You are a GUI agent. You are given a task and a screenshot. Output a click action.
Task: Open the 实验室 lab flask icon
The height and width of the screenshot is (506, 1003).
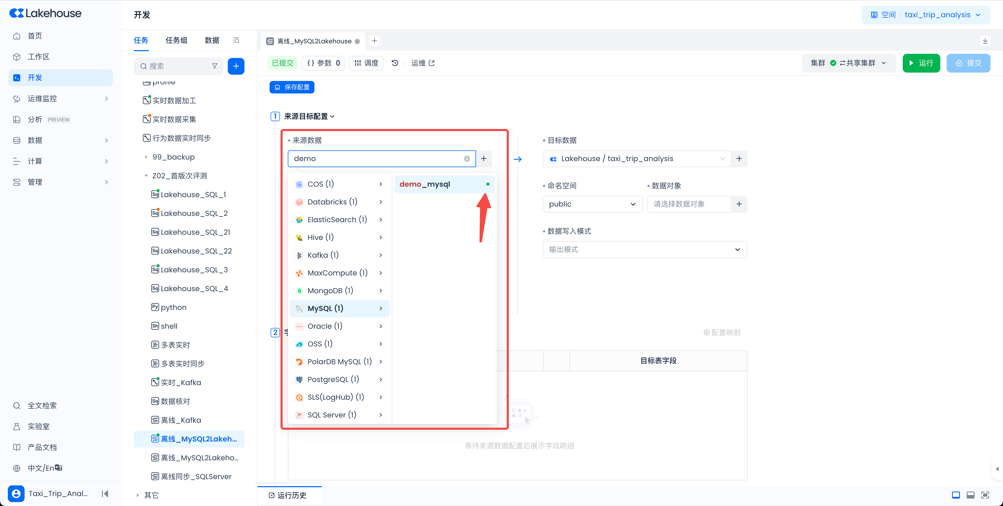pyautogui.click(x=17, y=427)
